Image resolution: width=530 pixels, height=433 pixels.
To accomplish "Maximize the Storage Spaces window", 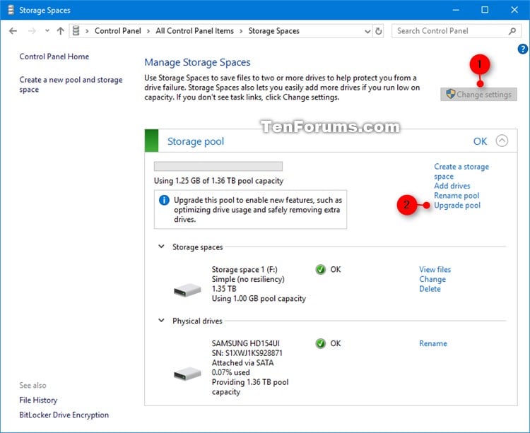I will (x=485, y=10).
